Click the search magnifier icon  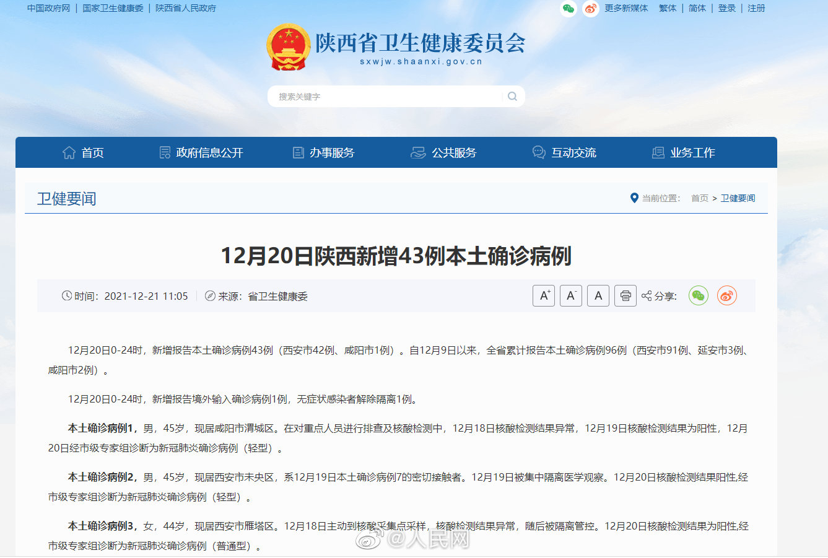click(x=512, y=97)
